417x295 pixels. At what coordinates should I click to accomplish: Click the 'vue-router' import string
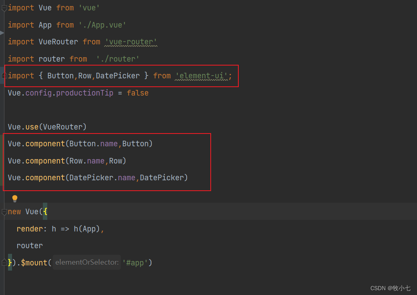pyautogui.click(x=131, y=42)
